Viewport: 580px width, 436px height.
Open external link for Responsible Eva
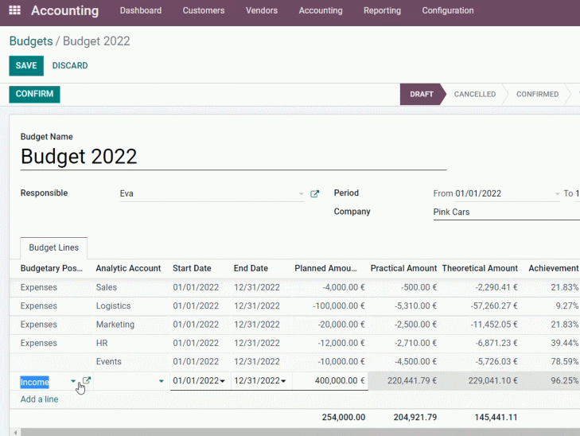(314, 193)
